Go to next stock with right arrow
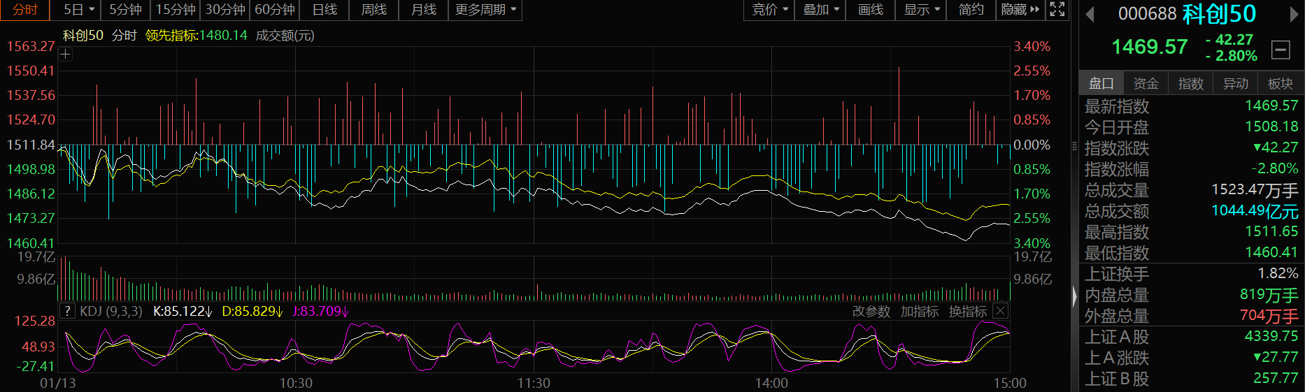Image resolution: width=1305 pixels, height=392 pixels. (1294, 14)
